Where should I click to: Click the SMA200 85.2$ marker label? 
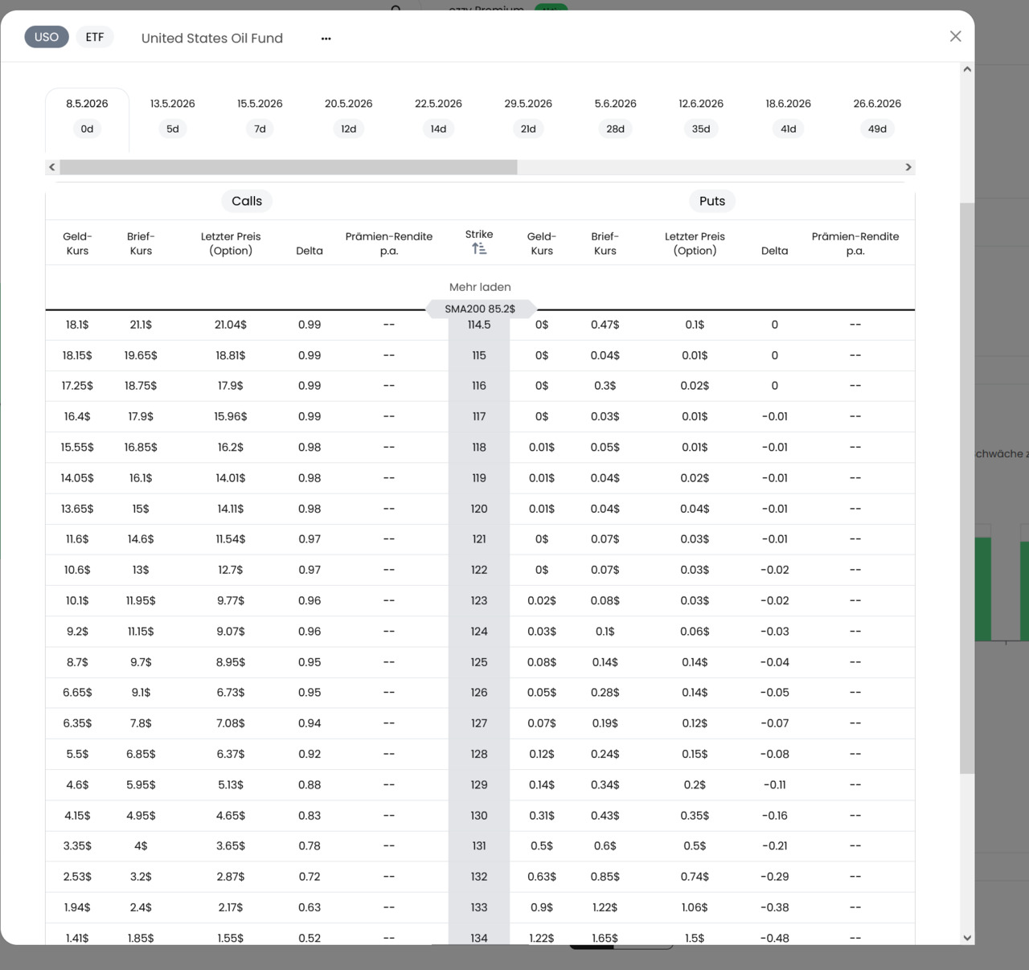(480, 309)
